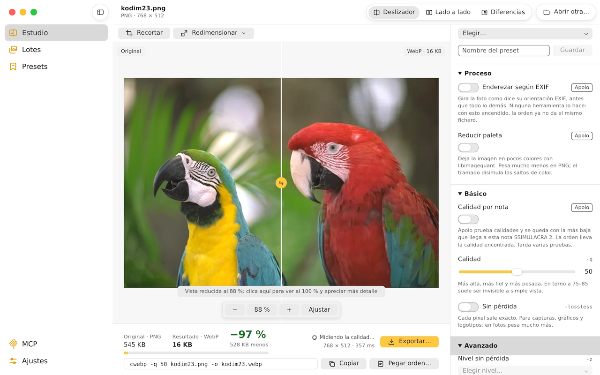Toggle the sidebar panel icon

tap(100, 12)
